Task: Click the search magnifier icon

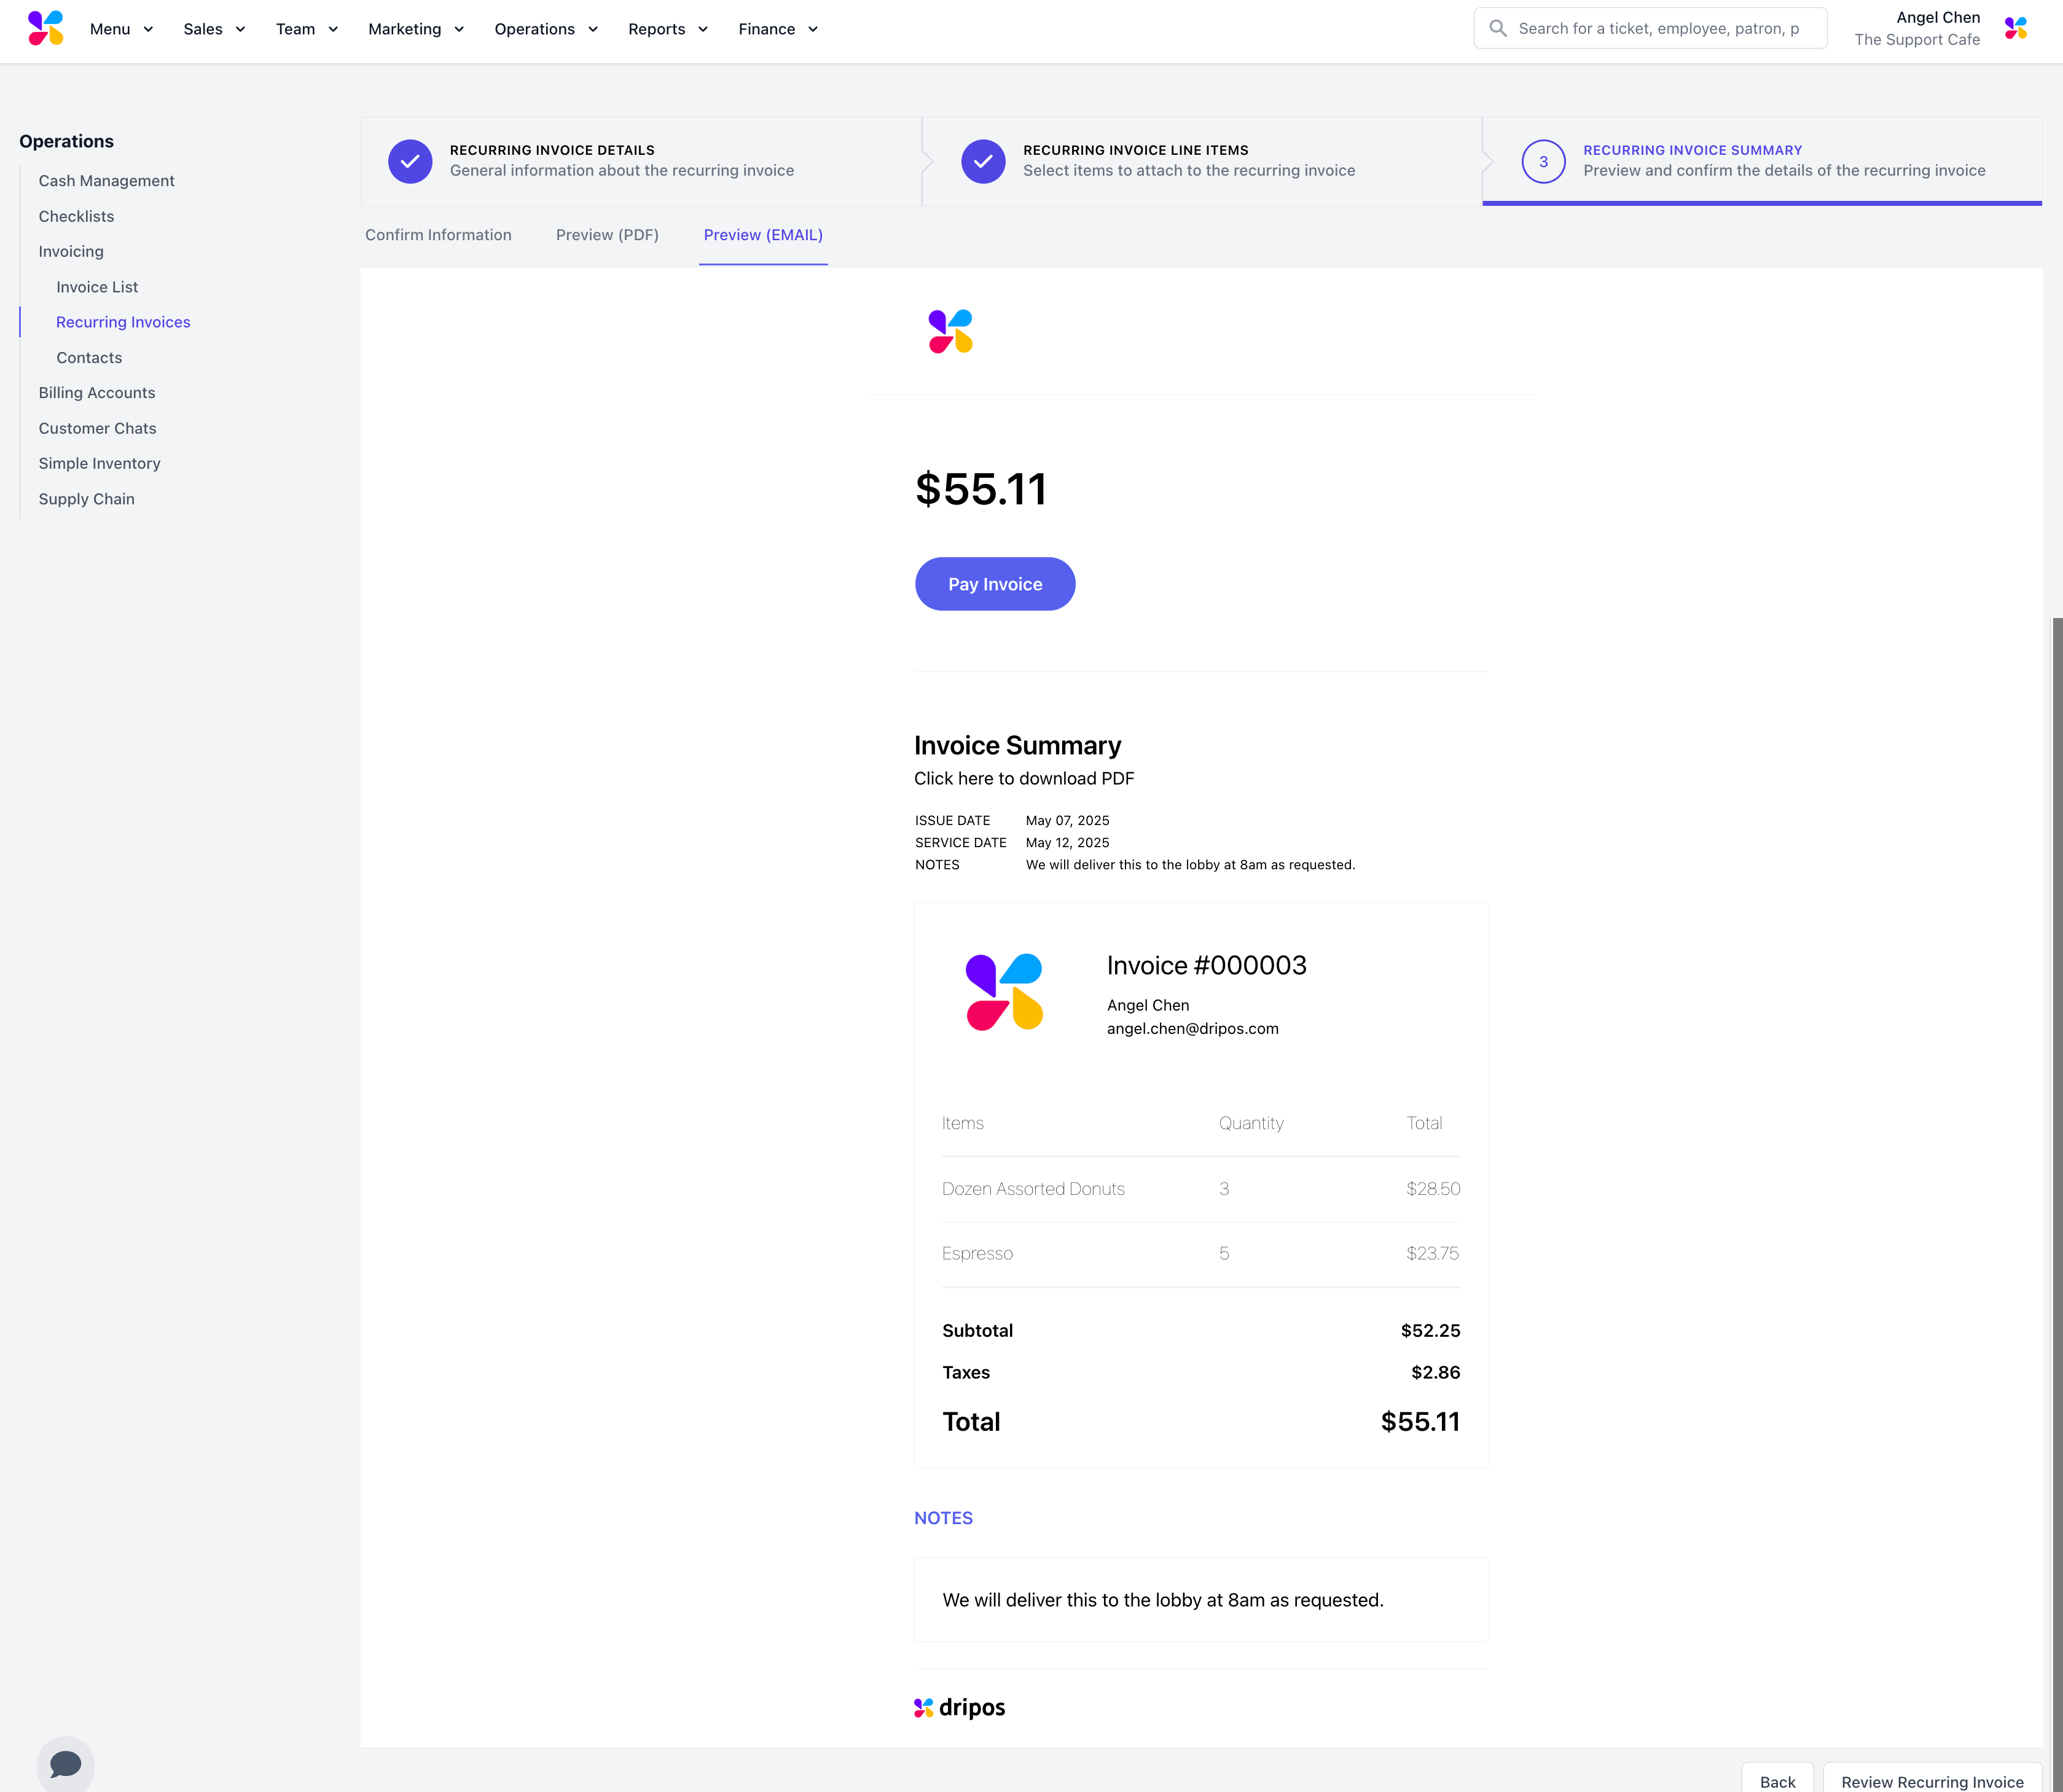Action: [1497, 28]
